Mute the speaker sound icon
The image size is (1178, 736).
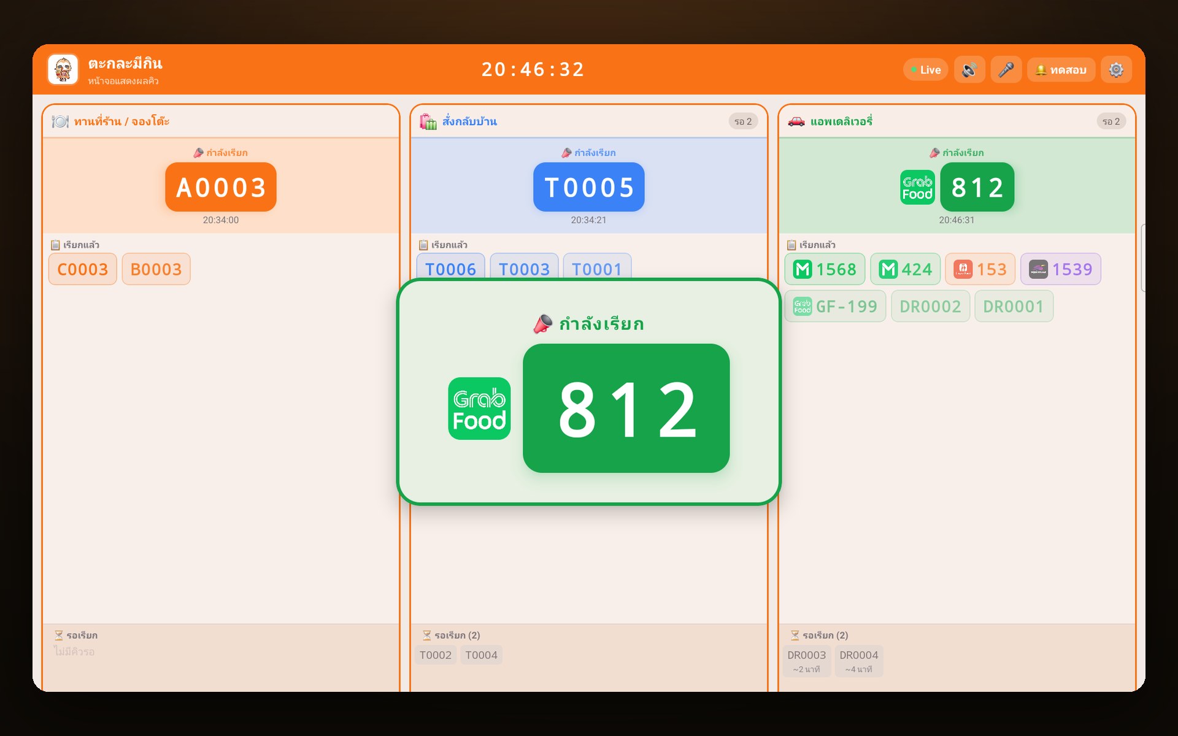tap(969, 70)
